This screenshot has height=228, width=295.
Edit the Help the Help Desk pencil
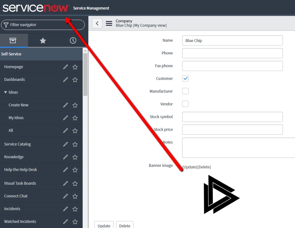click(x=65, y=170)
